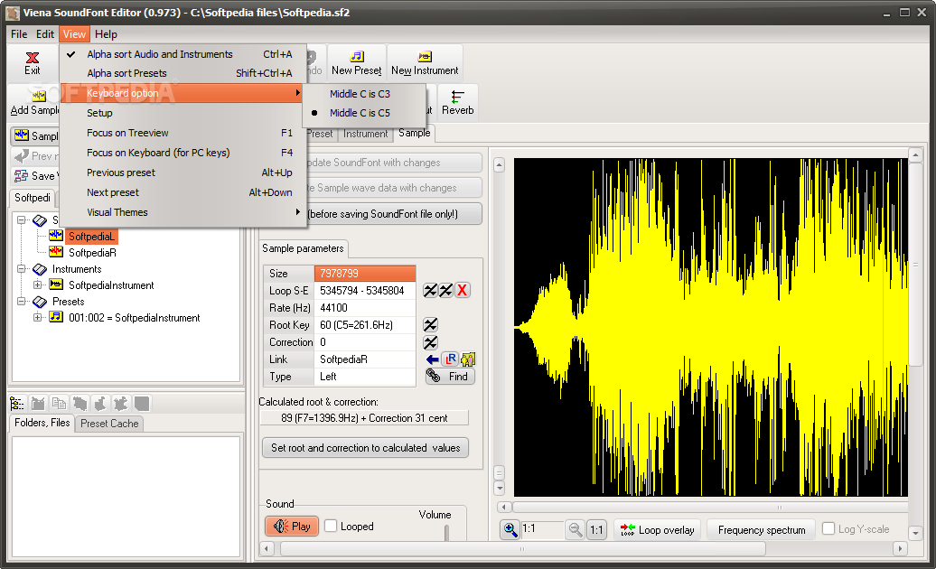936x569 pixels.
Task: Open the Edit menu
Action: click(x=45, y=34)
